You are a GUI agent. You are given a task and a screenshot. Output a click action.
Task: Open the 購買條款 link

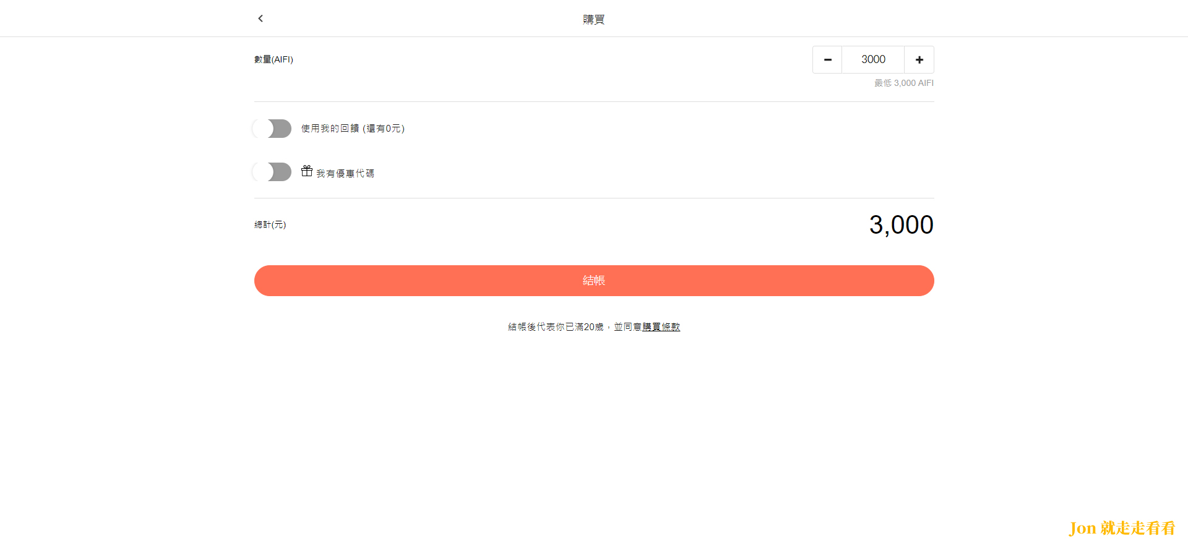pos(661,327)
